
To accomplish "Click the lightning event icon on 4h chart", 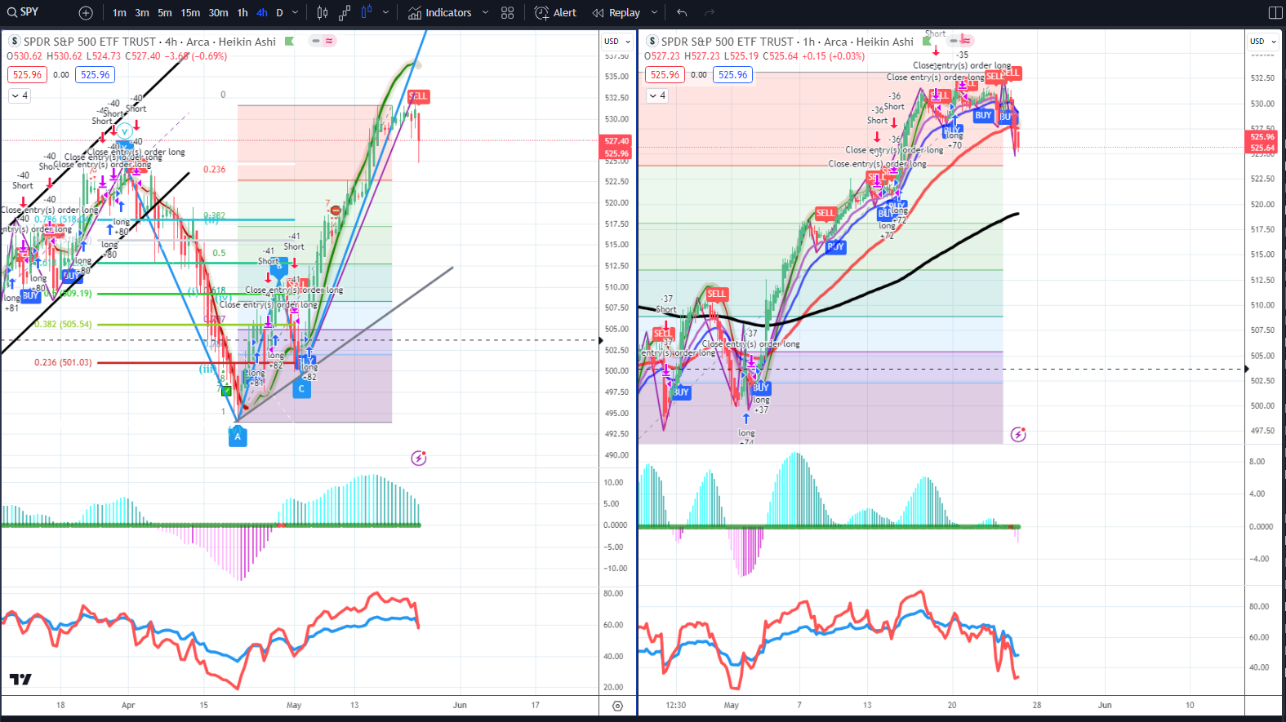I will (x=419, y=458).
